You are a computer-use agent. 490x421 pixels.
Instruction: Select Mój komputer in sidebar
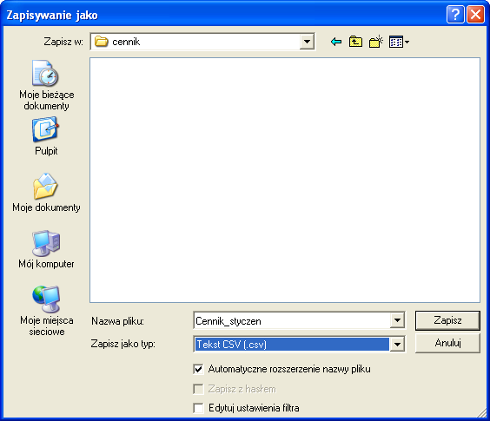(x=46, y=249)
